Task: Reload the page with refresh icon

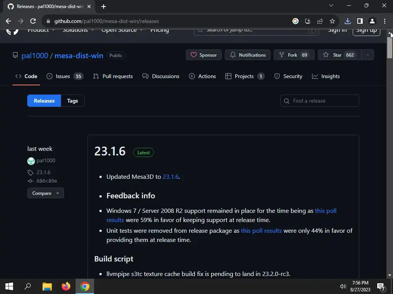Action: (x=33, y=21)
